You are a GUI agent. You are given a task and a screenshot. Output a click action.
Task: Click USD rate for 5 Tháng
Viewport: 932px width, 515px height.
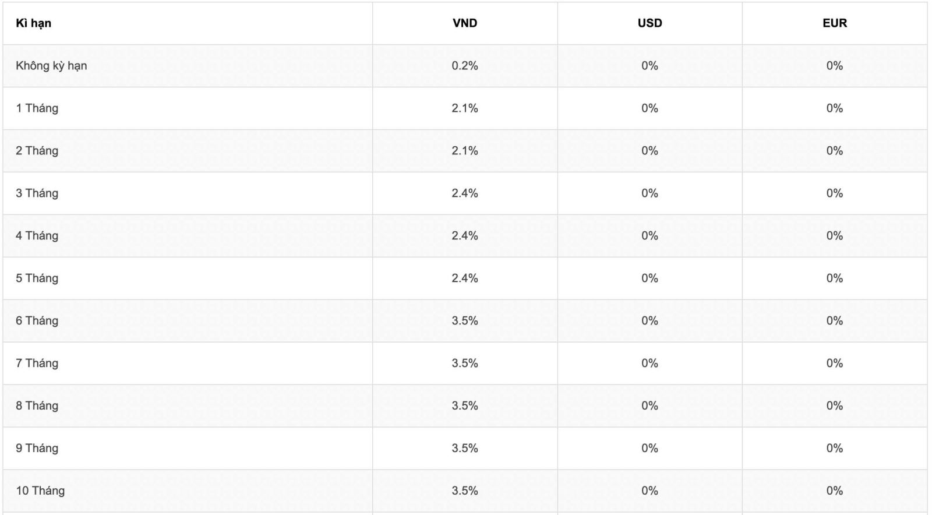[x=649, y=278]
